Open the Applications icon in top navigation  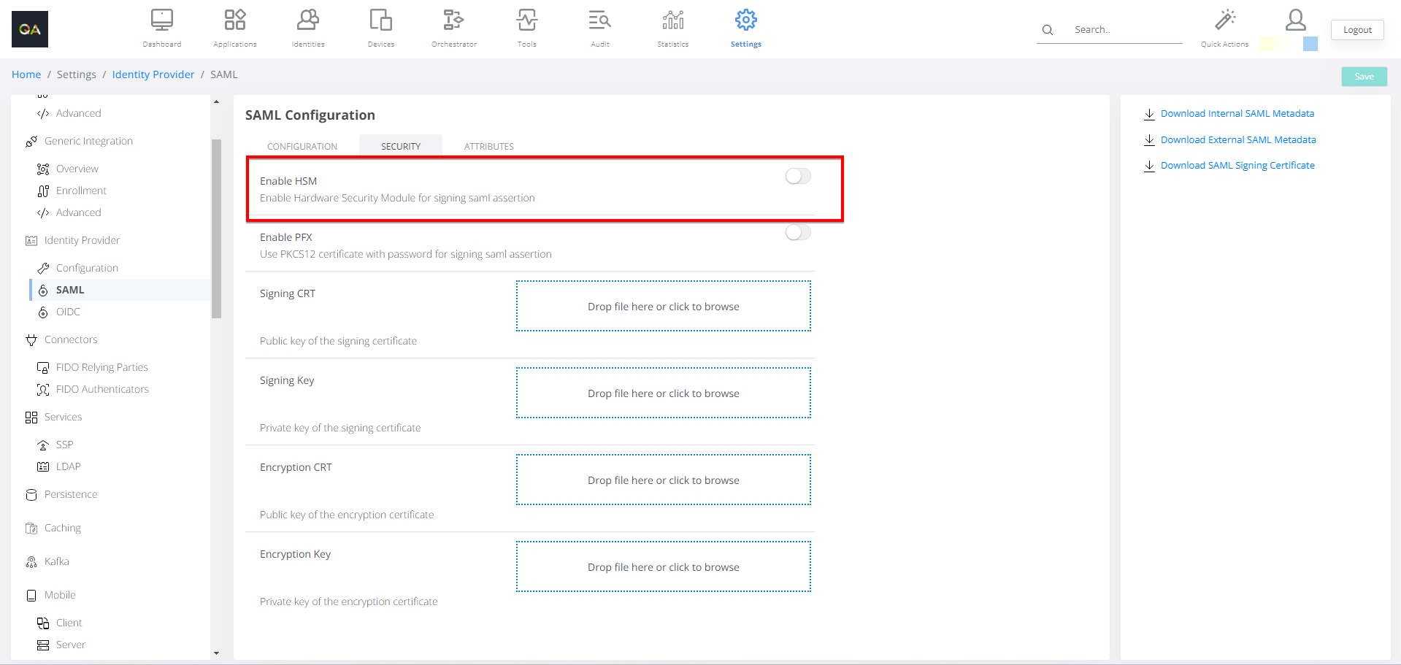[x=234, y=20]
